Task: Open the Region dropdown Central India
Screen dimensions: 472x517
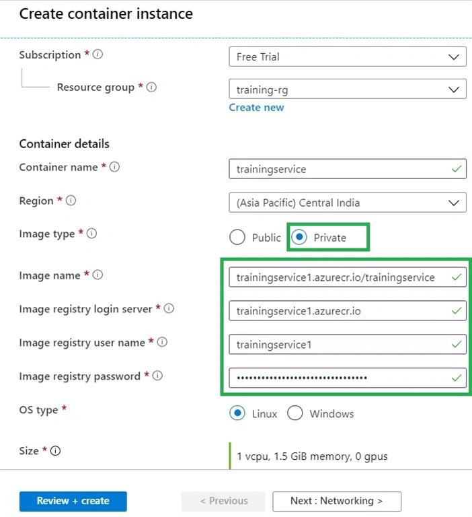Action: point(348,203)
